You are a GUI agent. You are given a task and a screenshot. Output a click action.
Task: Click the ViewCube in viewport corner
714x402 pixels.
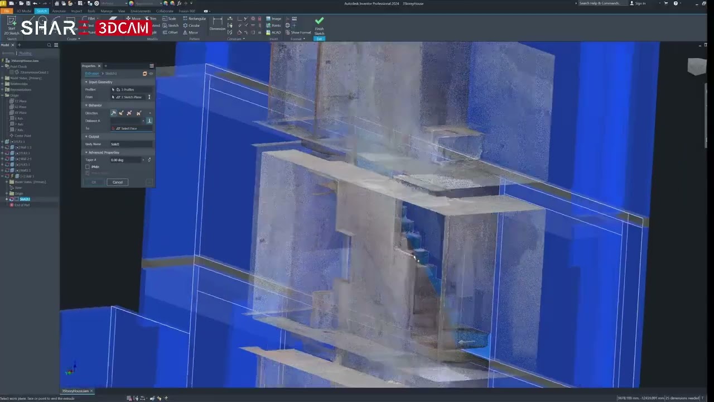tap(697, 66)
